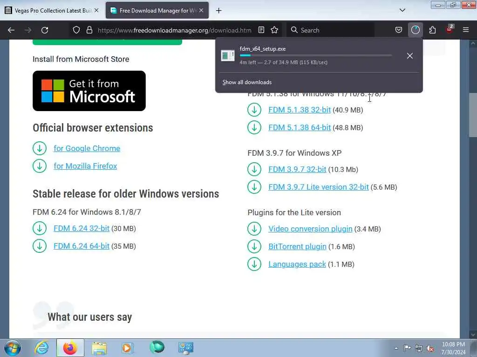
Task: Launch Internet Explorer from taskbar
Action: coord(41,348)
